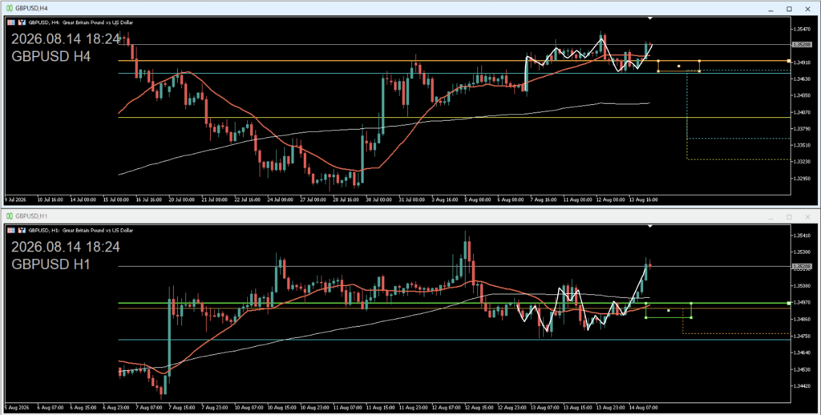The width and height of the screenshot is (821, 415).
Task: Click the chart shift triangle on H1 chart
Action: click(649, 227)
